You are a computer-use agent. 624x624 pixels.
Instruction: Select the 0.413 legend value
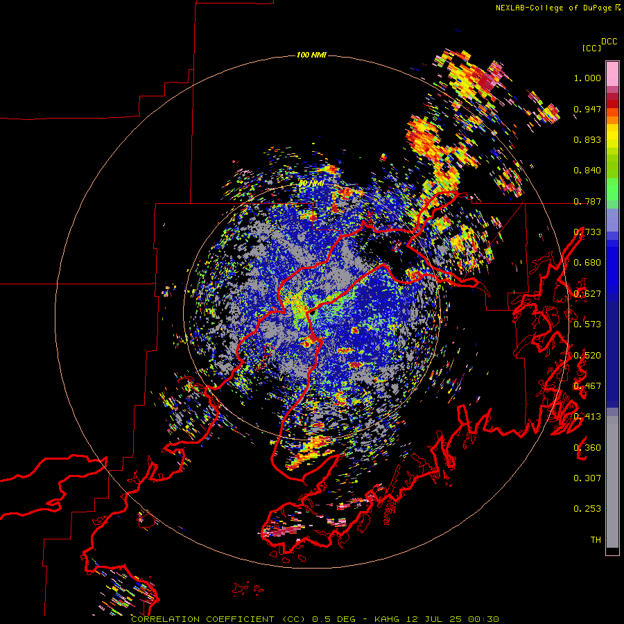tap(587, 417)
